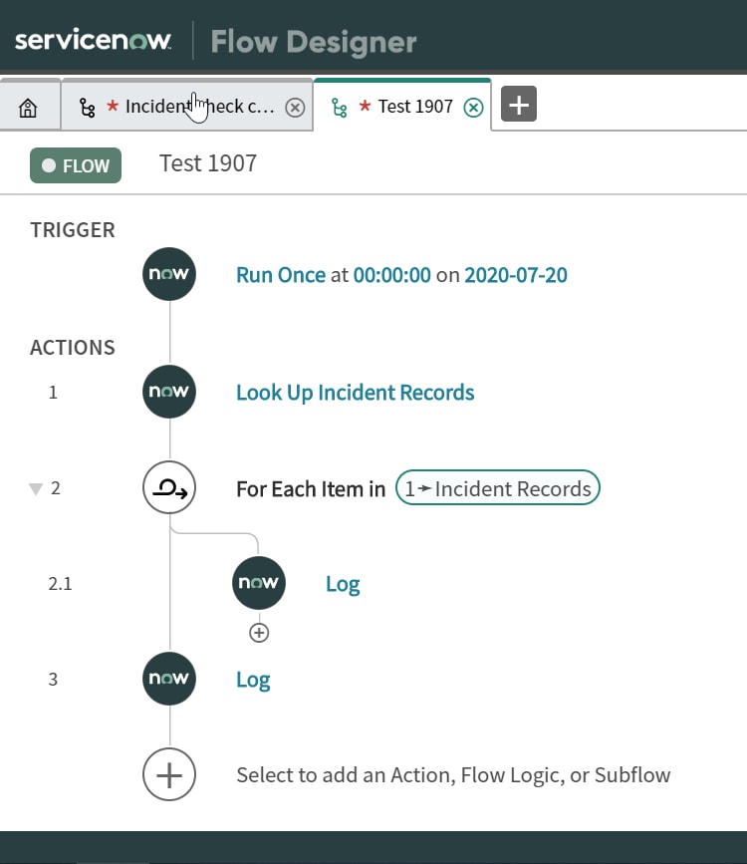Click the now icon for step 2.1

point(259,583)
